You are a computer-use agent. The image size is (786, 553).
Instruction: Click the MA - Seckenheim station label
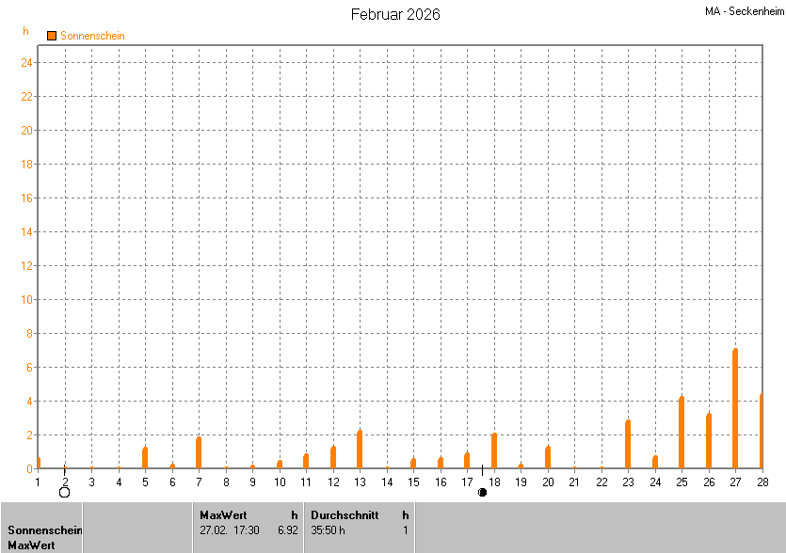click(742, 11)
